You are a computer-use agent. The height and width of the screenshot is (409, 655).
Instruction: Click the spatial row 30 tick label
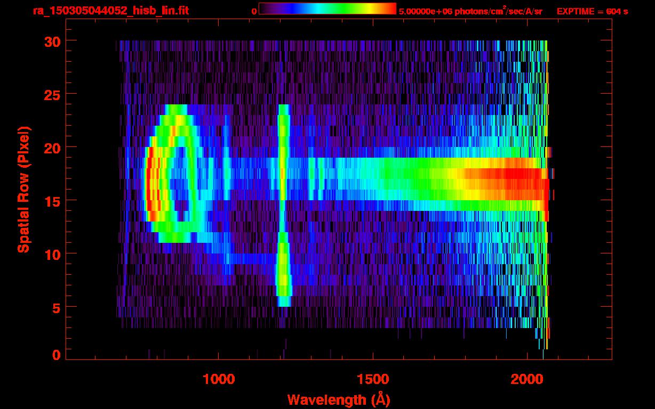[52, 41]
